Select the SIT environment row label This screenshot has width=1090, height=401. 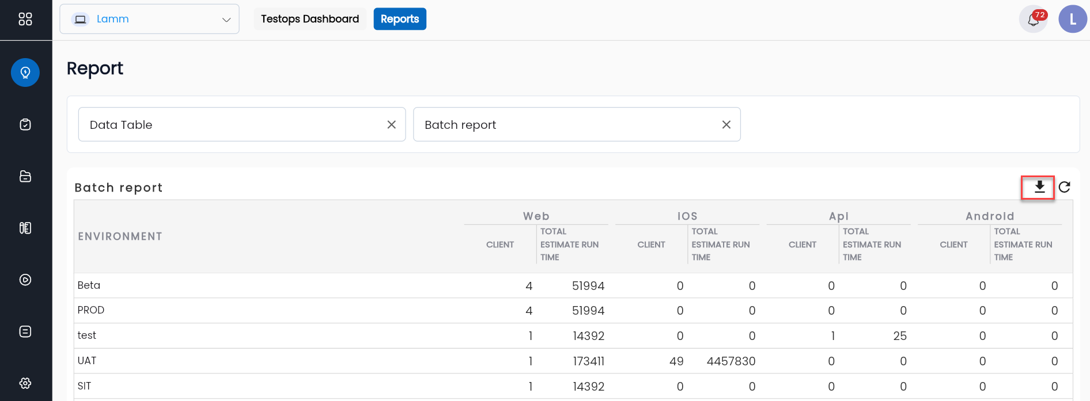[84, 386]
